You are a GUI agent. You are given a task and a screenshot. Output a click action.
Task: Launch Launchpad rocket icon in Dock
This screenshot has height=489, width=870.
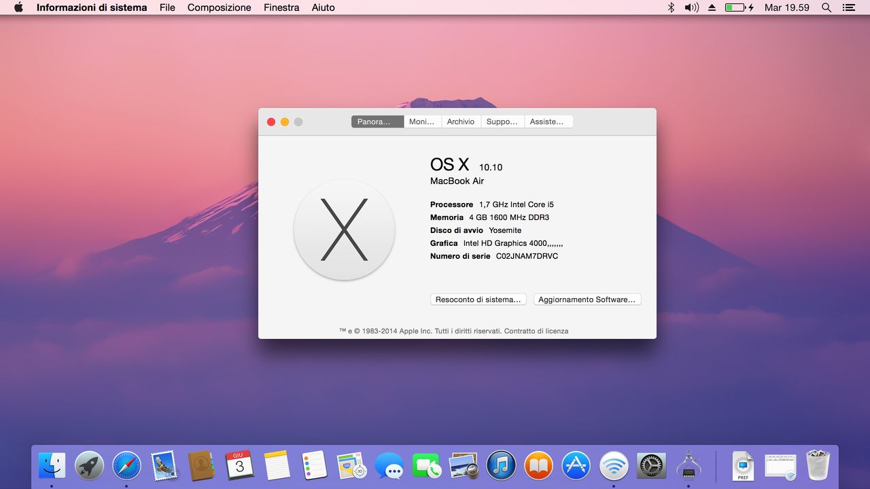(x=89, y=466)
